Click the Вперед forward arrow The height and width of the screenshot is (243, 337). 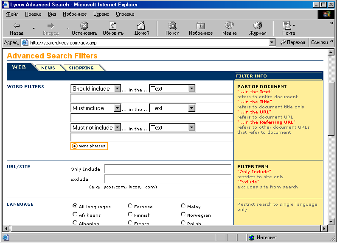click(51, 26)
